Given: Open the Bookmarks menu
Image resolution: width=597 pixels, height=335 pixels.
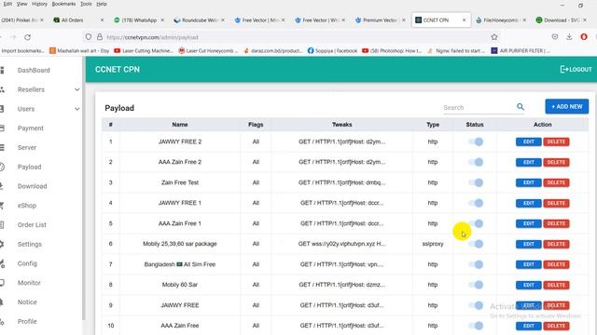Looking at the screenshot, I should (x=63, y=4).
